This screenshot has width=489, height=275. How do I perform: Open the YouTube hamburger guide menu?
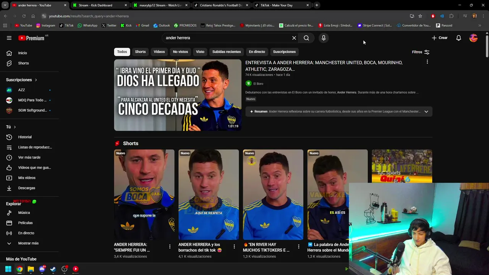click(x=9, y=38)
